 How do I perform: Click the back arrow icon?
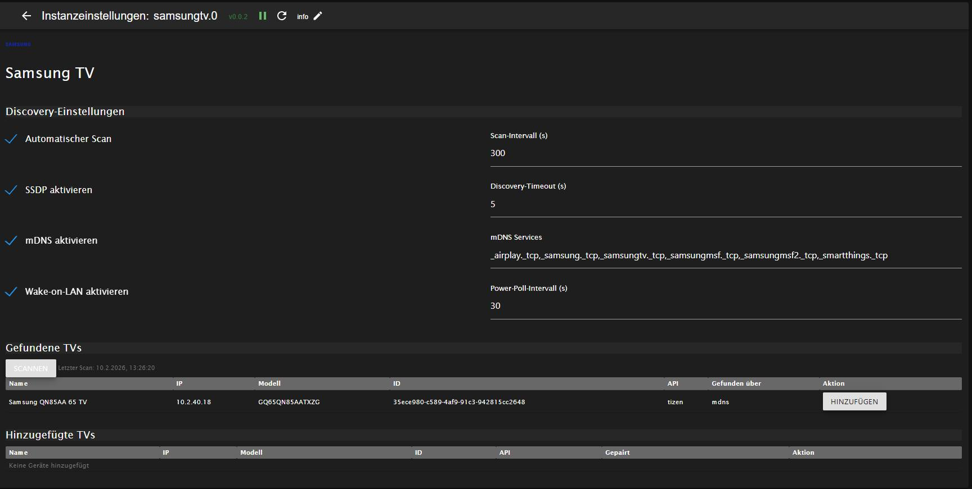tap(26, 16)
